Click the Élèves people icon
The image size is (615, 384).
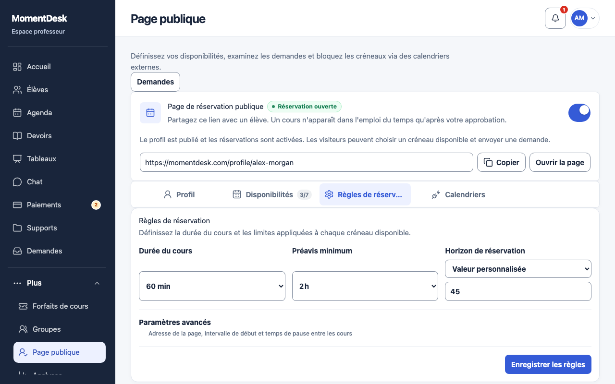coord(17,90)
